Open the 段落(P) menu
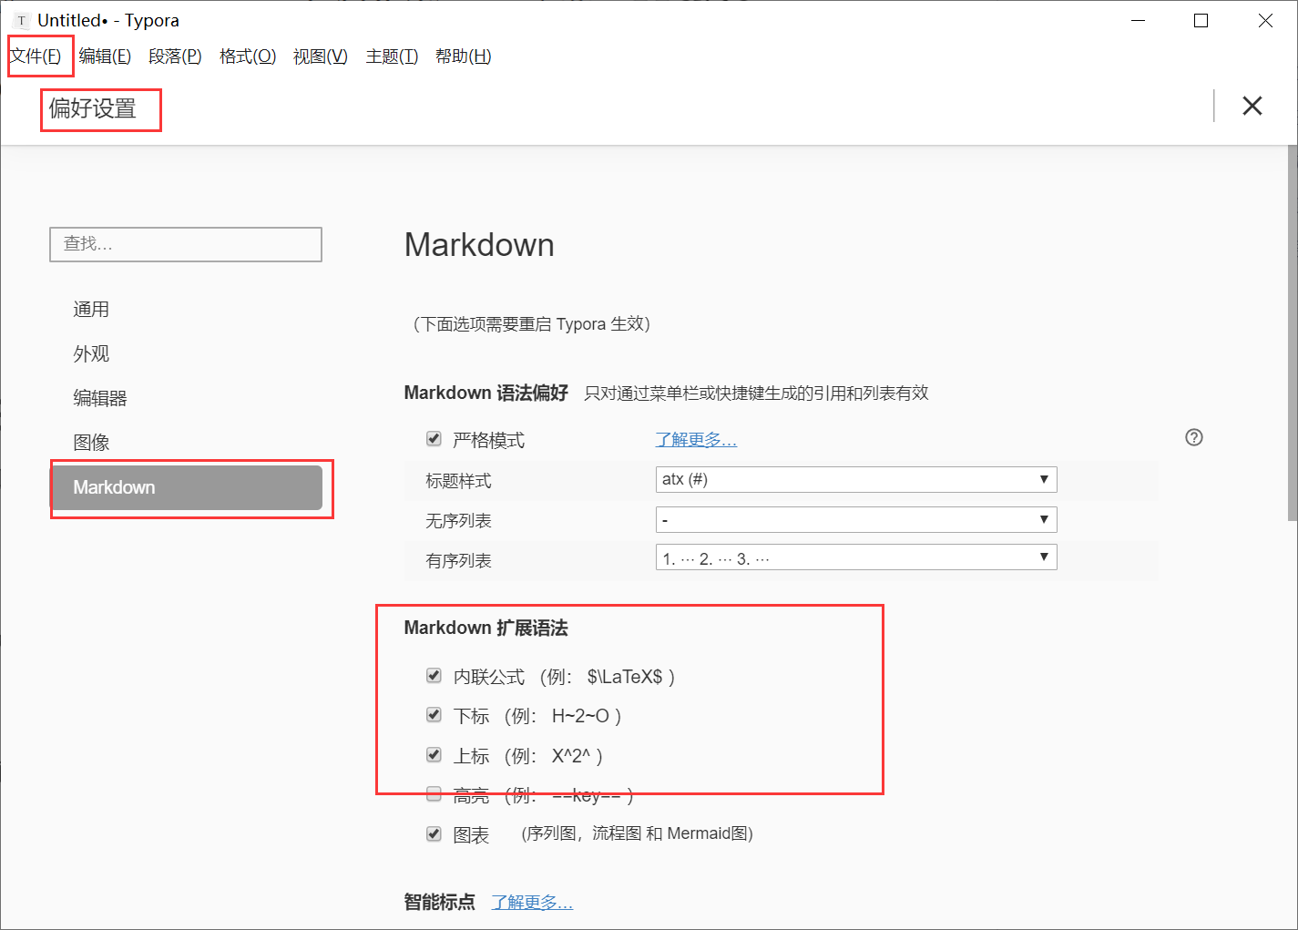 175,56
